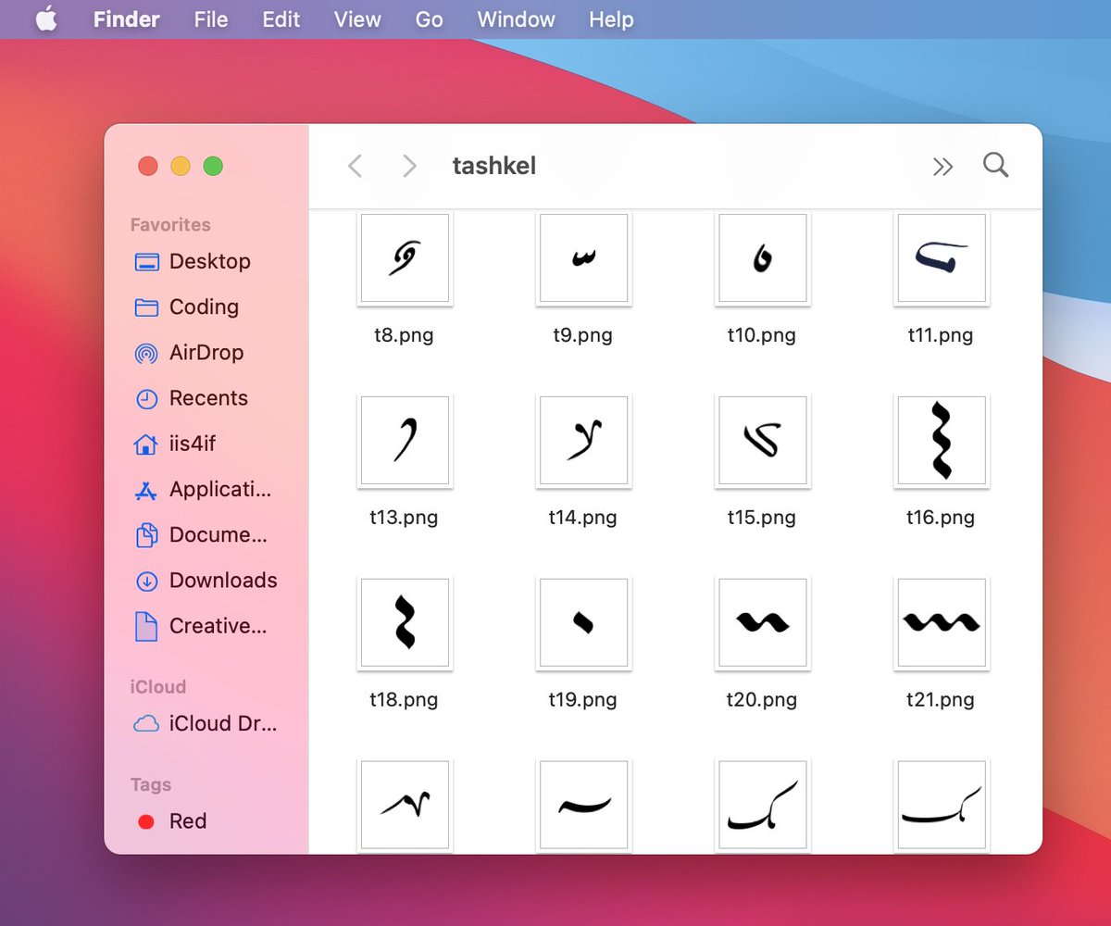Screen dimensions: 1111x926
Task: Open the Help menu
Action: tap(611, 19)
